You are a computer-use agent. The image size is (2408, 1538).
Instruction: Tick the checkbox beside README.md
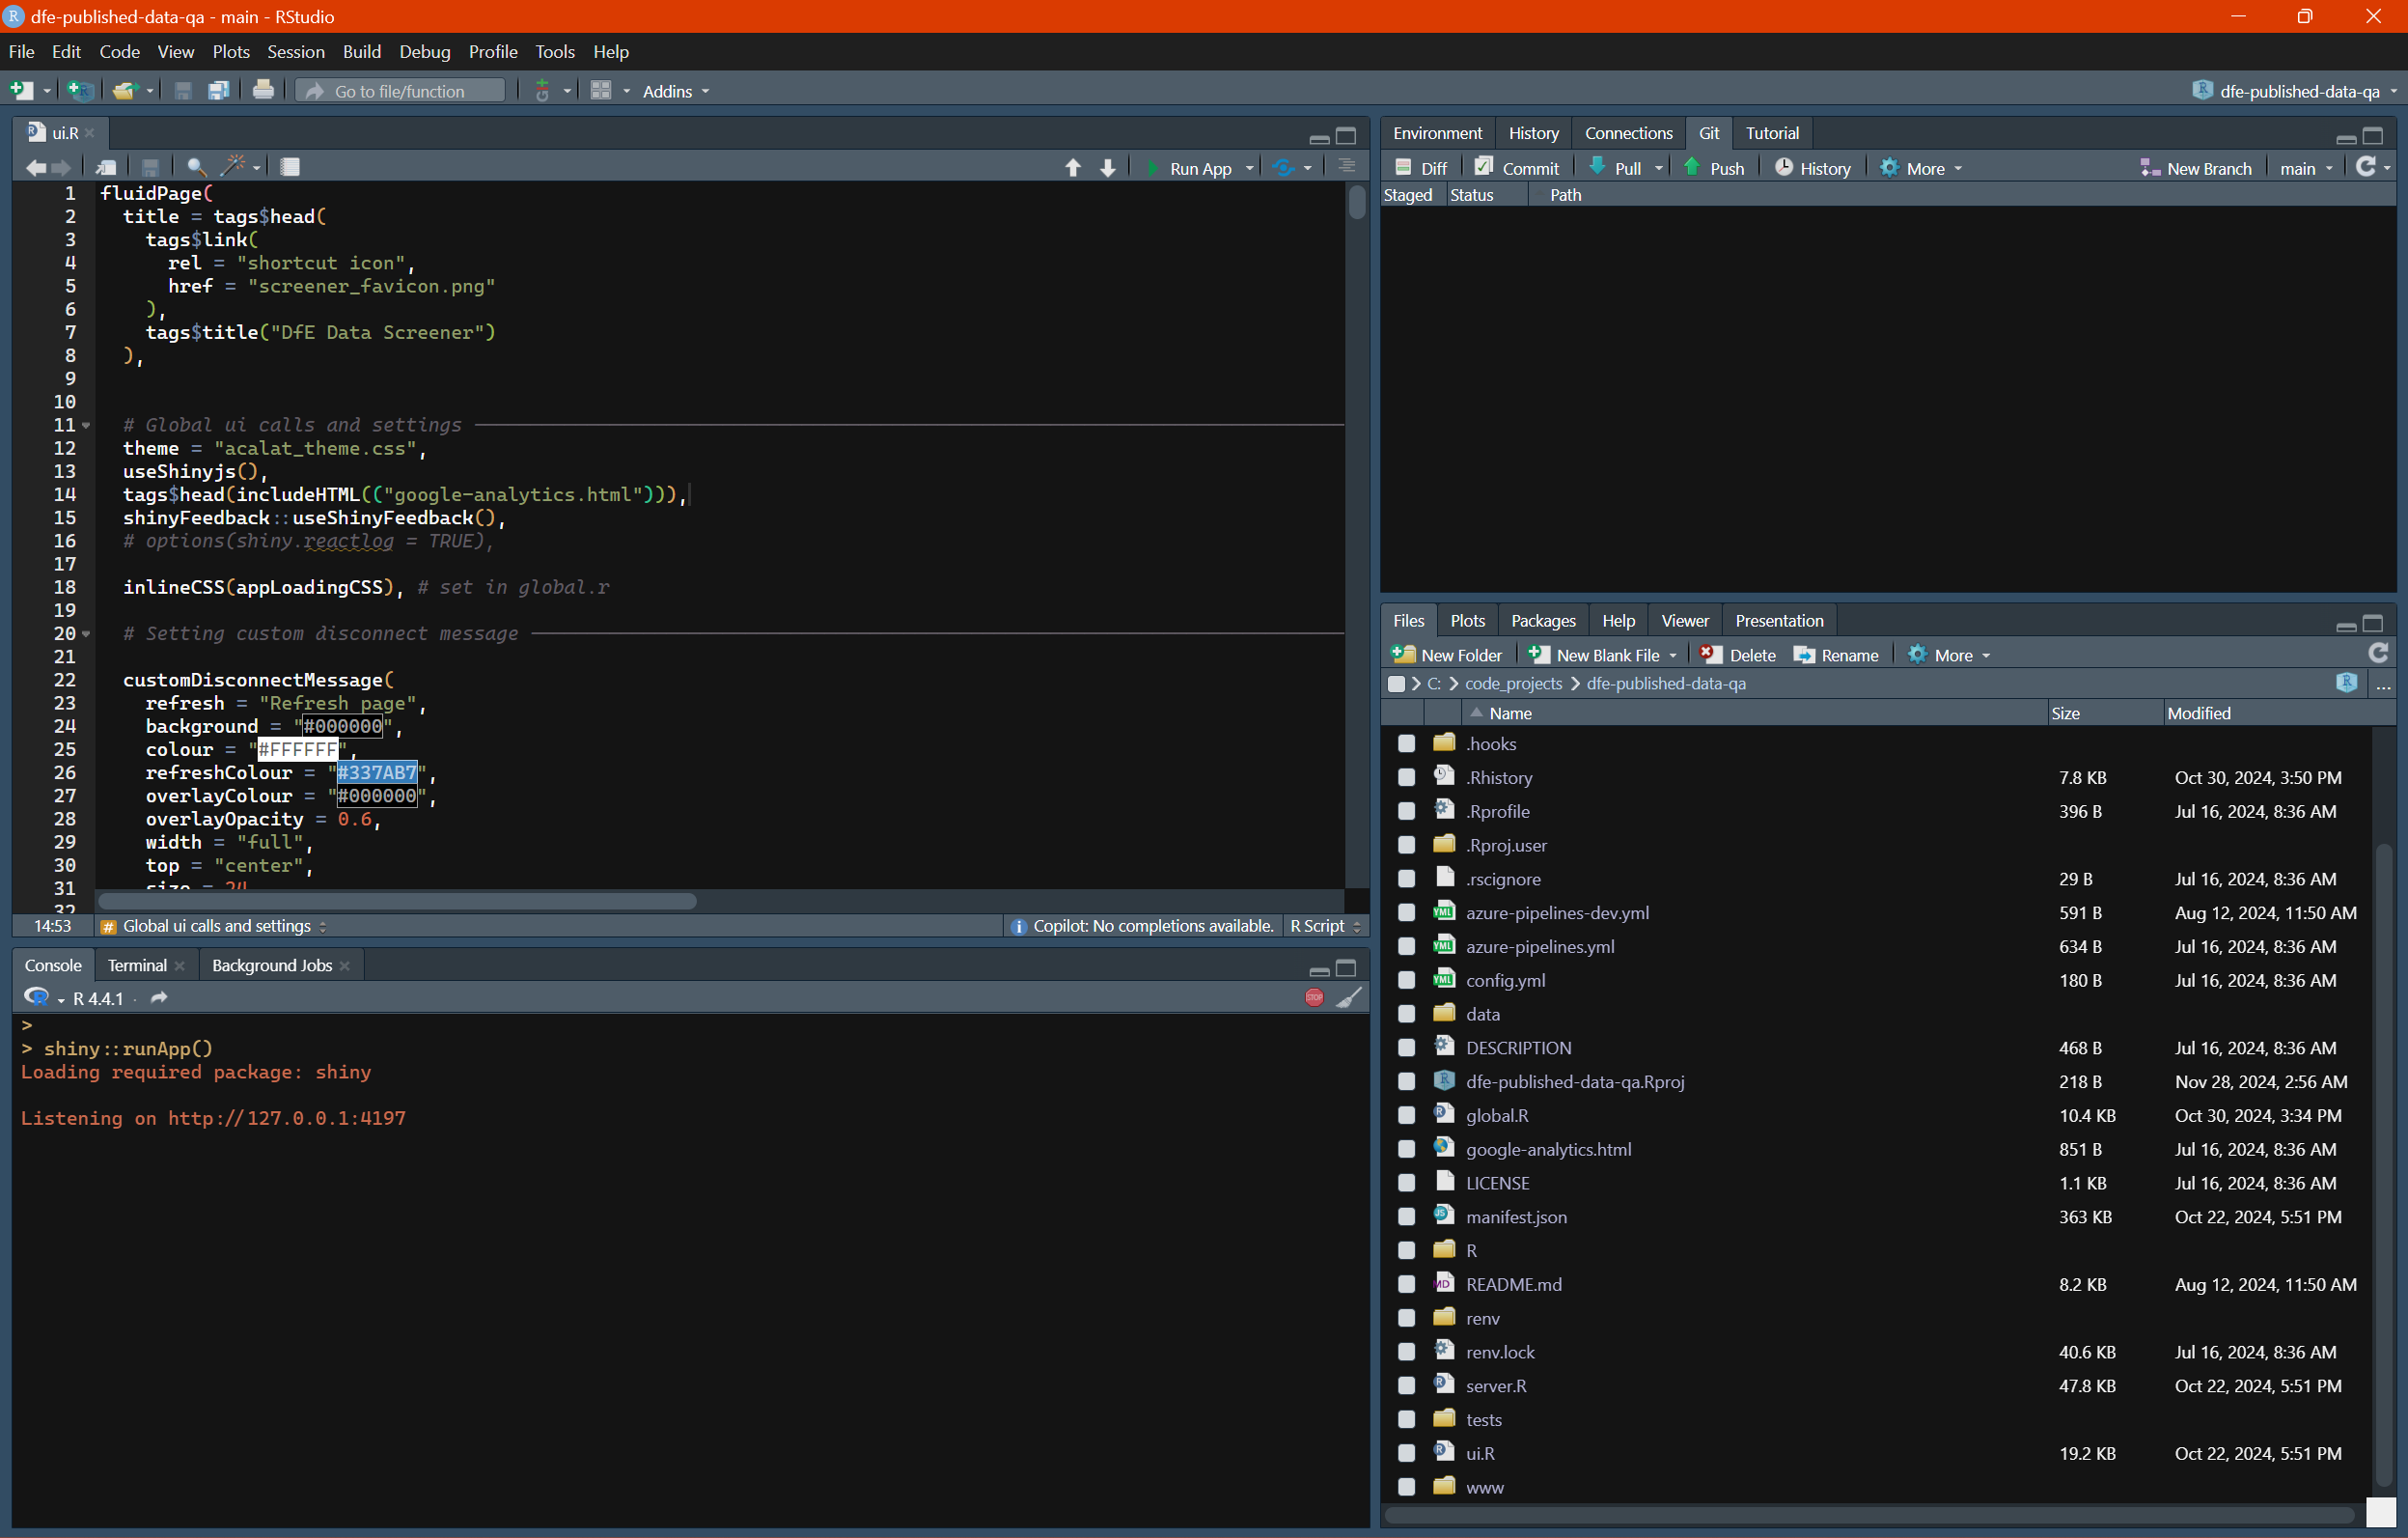1406,1285
